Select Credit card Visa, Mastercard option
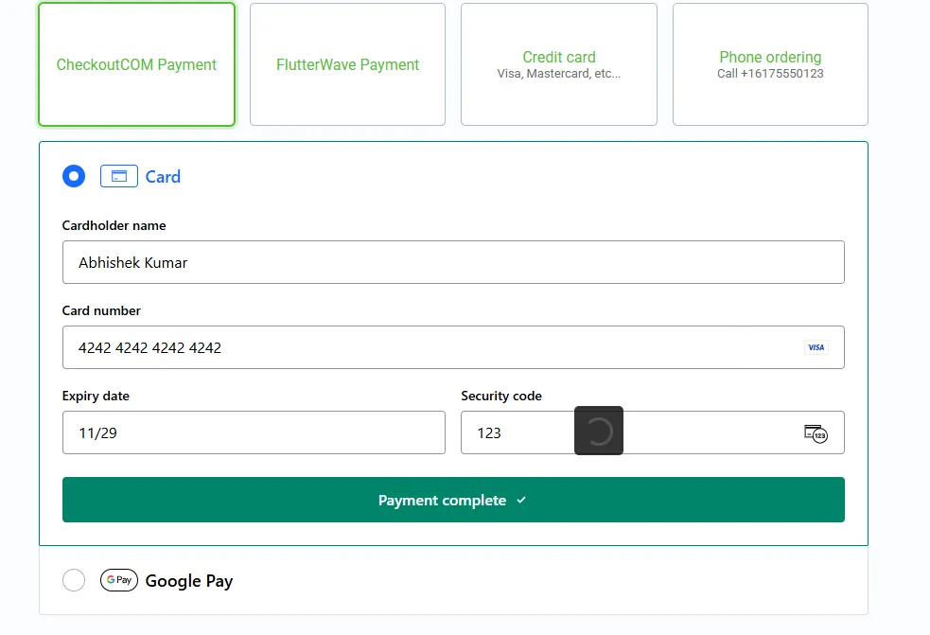This screenshot has width=930, height=635. click(x=559, y=64)
